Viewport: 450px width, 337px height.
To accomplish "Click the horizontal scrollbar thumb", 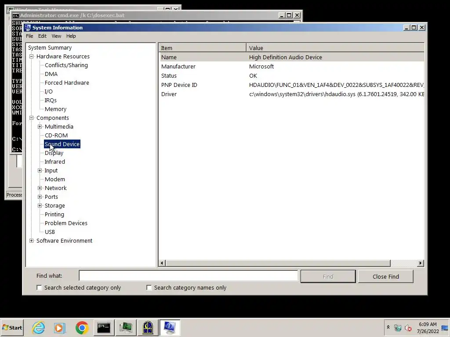I will (x=278, y=263).
